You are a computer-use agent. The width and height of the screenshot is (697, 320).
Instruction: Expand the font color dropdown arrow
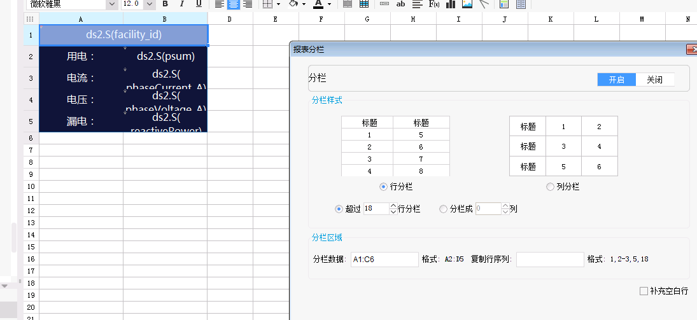329,4
